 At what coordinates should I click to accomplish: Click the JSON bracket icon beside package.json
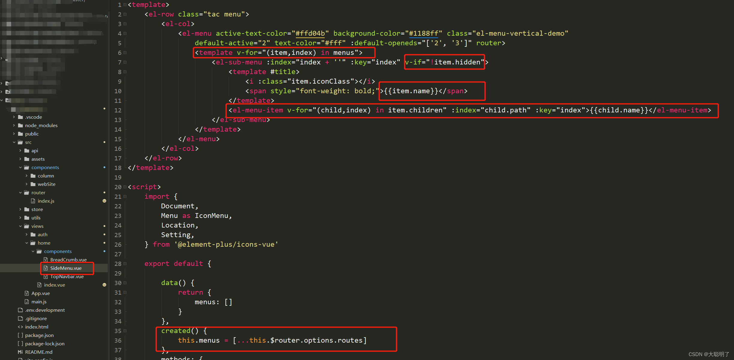(20, 335)
